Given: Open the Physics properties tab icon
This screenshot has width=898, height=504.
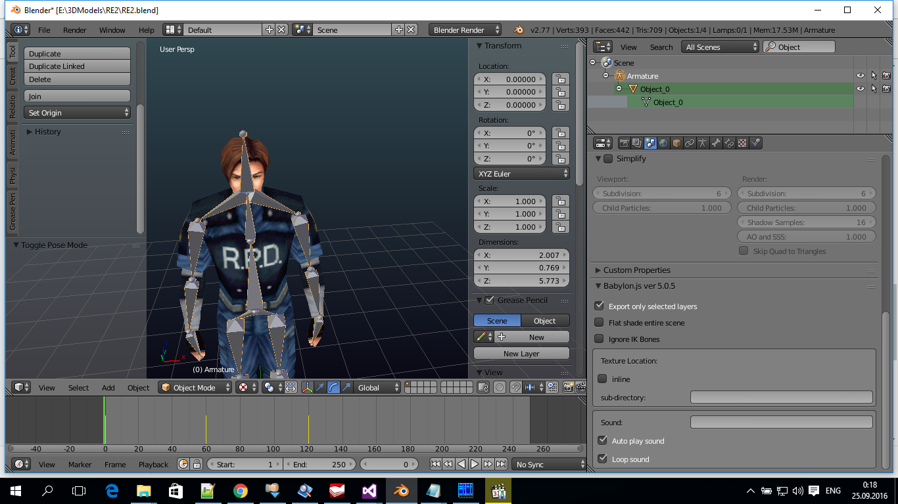Looking at the screenshot, I should tap(755, 142).
